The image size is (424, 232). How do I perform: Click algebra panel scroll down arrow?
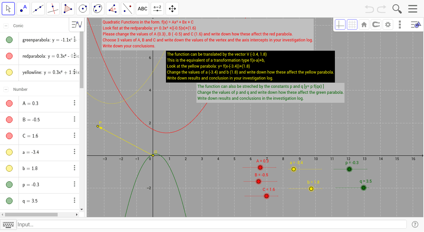click(81, 209)
